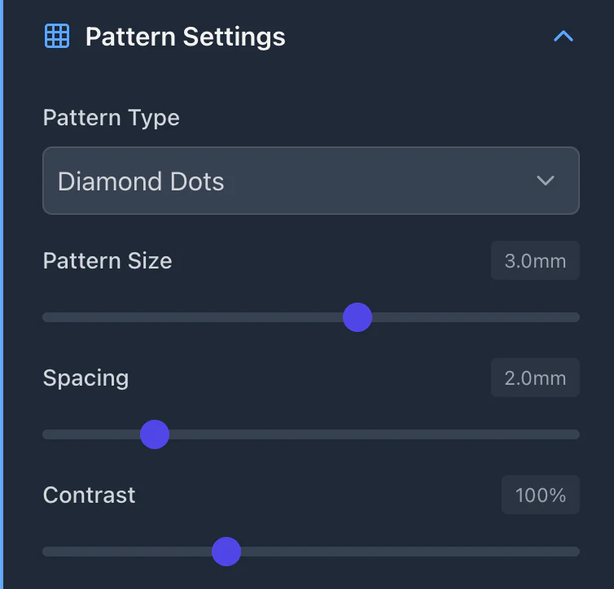Click the Pattern Size slider handle

(x=357, y=317)
